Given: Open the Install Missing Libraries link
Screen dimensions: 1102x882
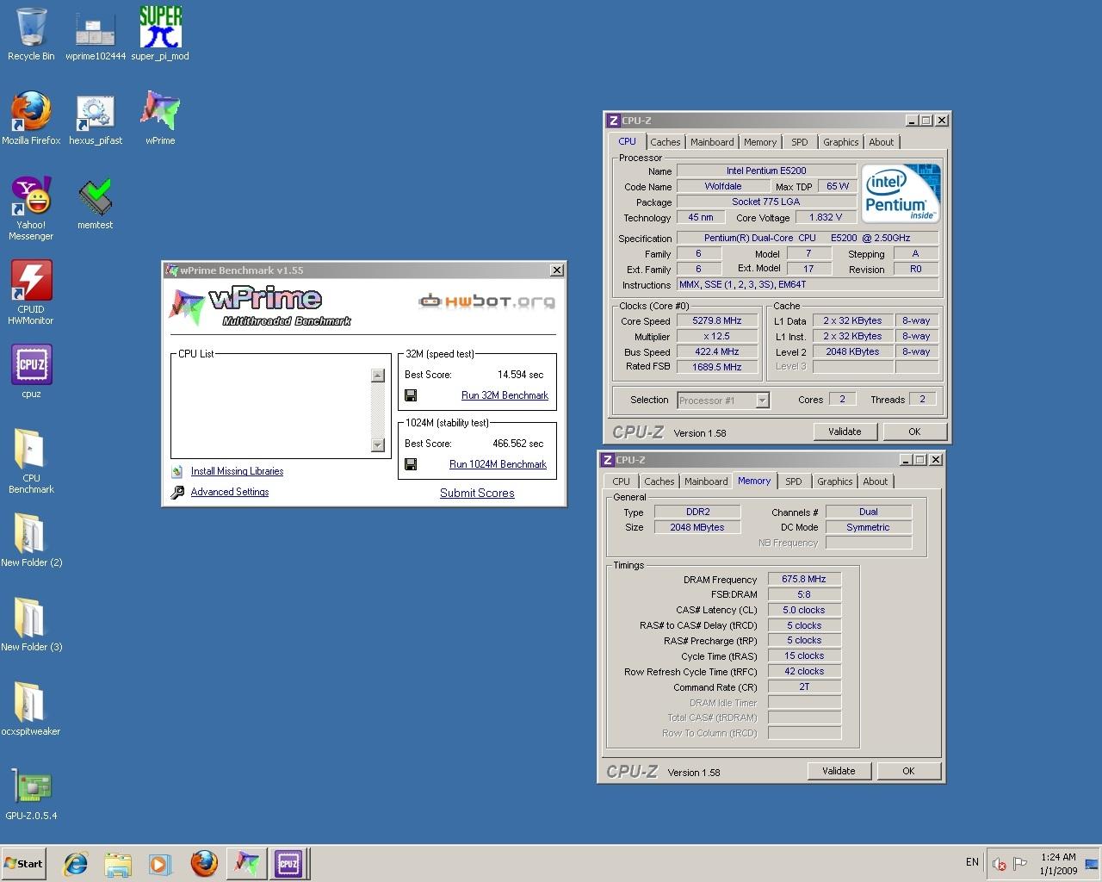Looking at the screenshot, I should 237,471.
